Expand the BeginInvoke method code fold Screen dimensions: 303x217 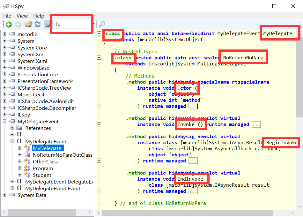pyautogui.click(x=99, y=161)
